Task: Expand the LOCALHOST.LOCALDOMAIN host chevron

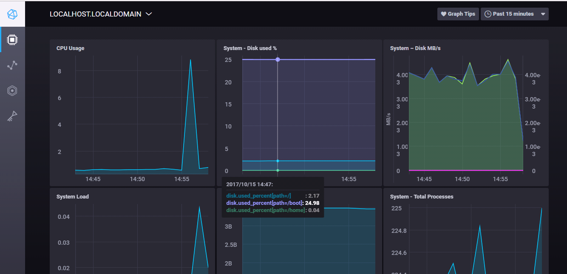Action: click(149, 14)
